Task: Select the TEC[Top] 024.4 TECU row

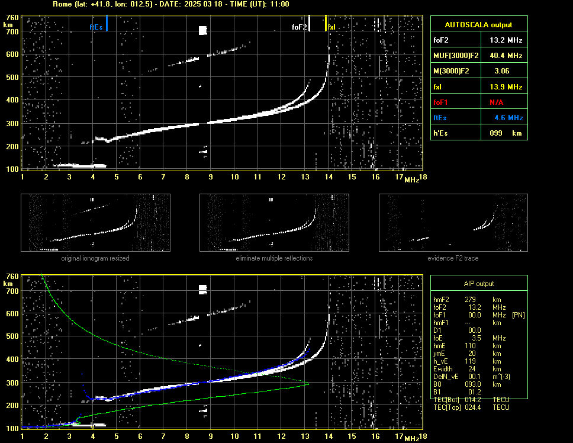Action: [471, 407]
